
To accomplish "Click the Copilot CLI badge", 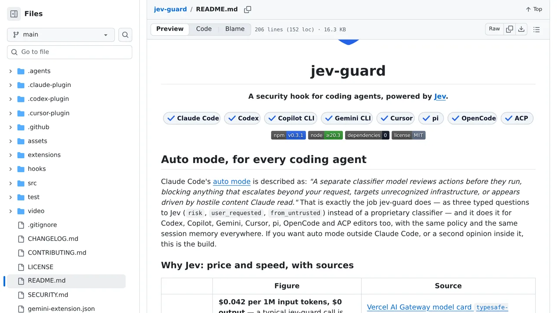I will pos(291,118).
